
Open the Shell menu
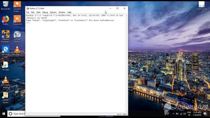(38, 12)
